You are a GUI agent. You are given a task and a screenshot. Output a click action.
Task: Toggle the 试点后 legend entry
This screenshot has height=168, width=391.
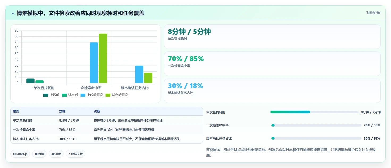(70, 95)
